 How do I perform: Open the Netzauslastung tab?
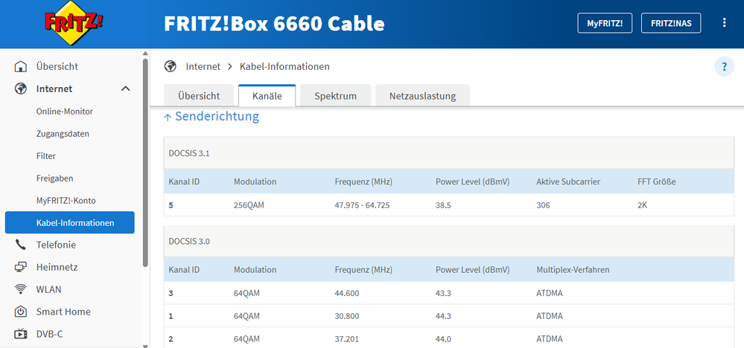point(422,96)
